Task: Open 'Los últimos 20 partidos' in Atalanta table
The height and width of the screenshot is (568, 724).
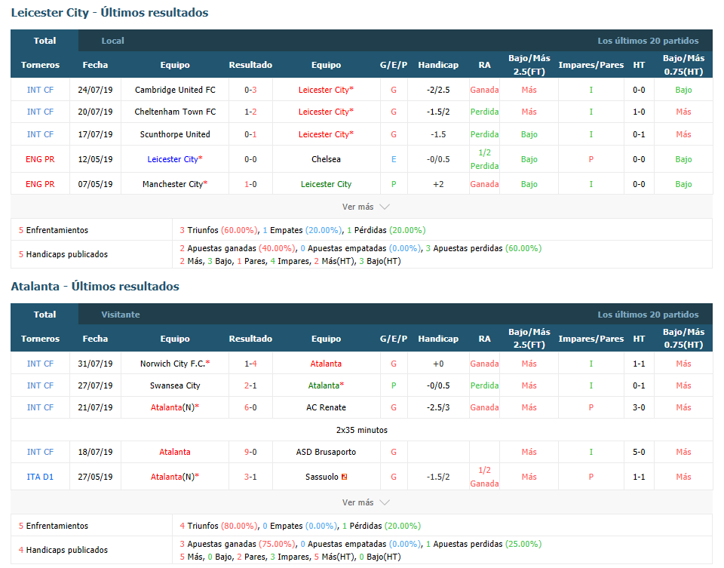Action: (648, 315)
